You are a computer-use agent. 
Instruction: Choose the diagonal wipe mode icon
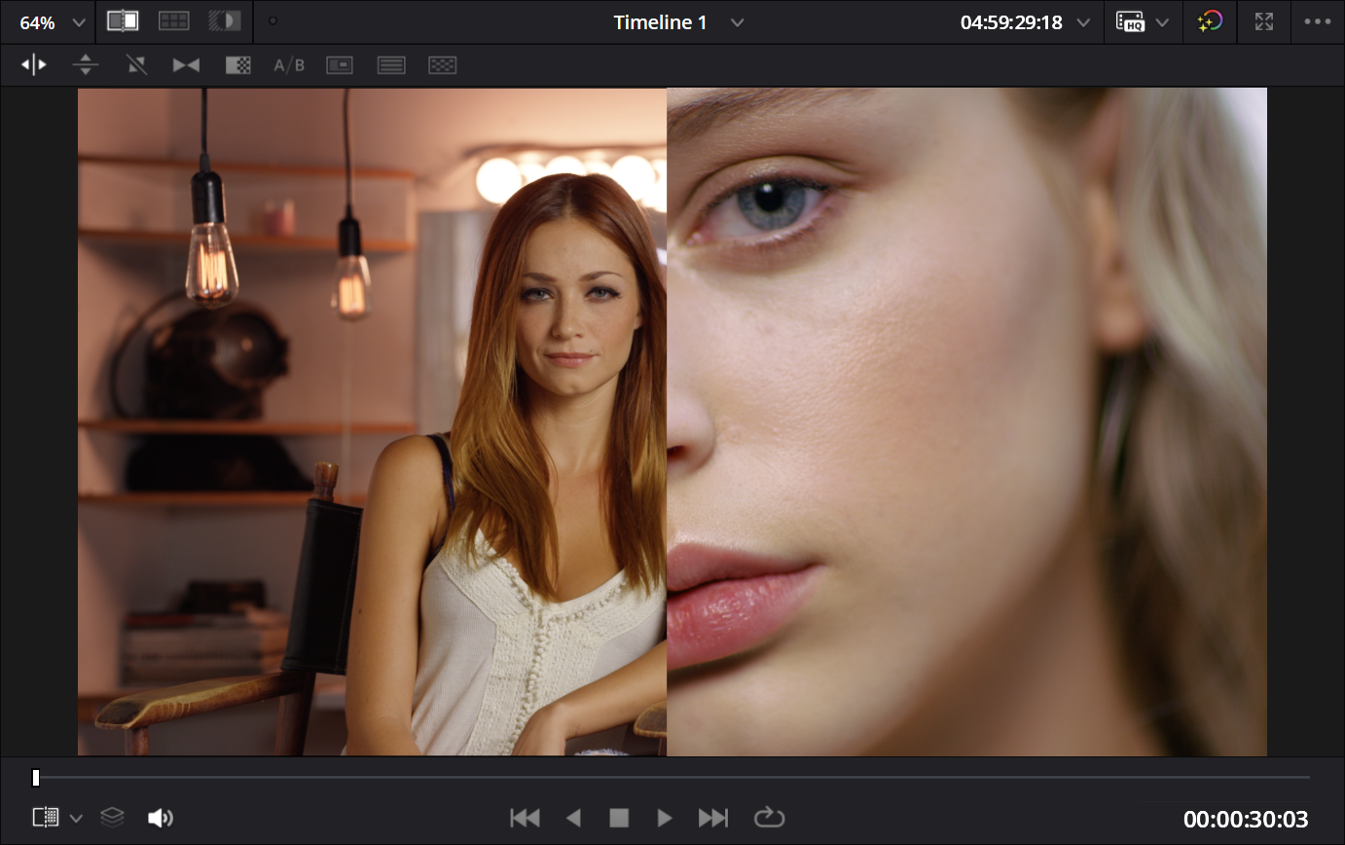[136, 65]
